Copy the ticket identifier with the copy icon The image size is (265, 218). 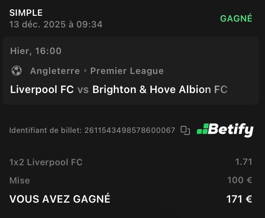[185, 130]
